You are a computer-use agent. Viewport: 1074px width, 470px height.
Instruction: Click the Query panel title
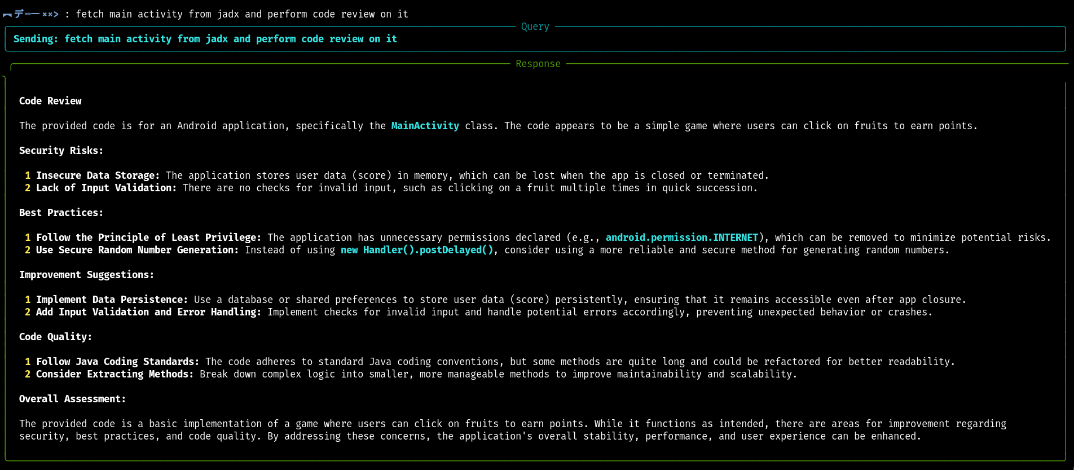click(535, 27)
